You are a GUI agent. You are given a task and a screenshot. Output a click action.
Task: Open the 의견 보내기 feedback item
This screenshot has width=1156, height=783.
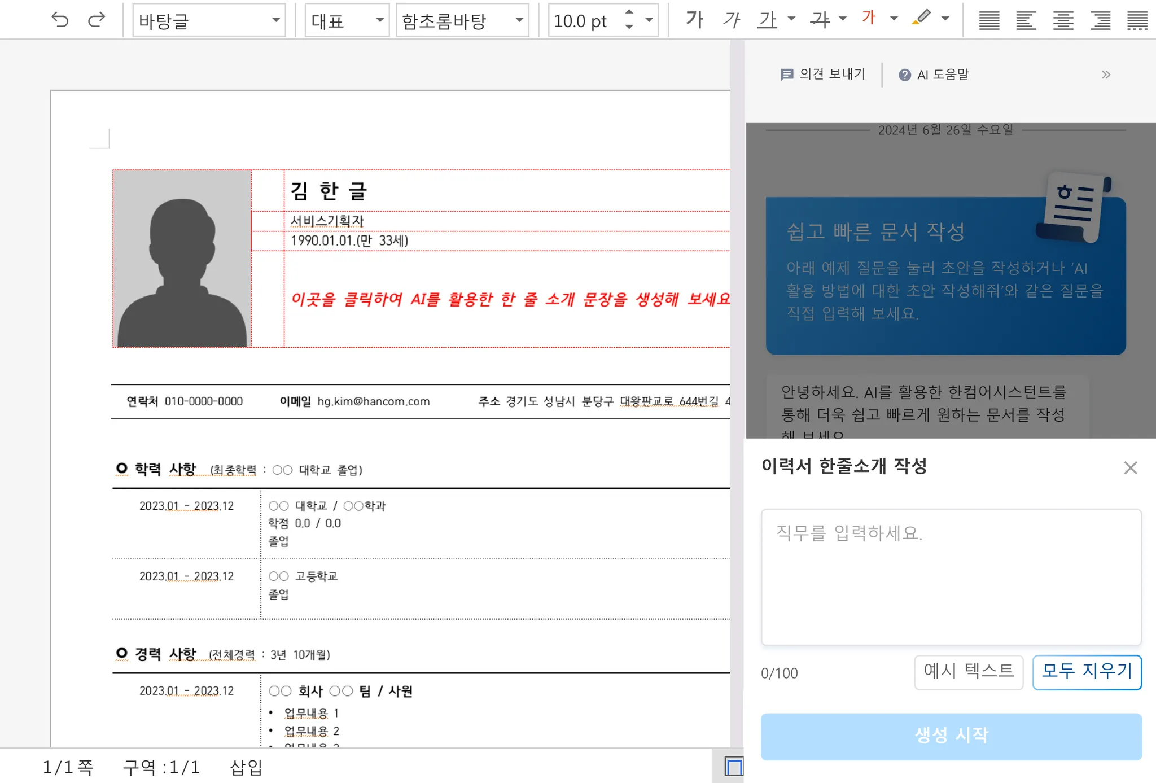tap(822, 75)
